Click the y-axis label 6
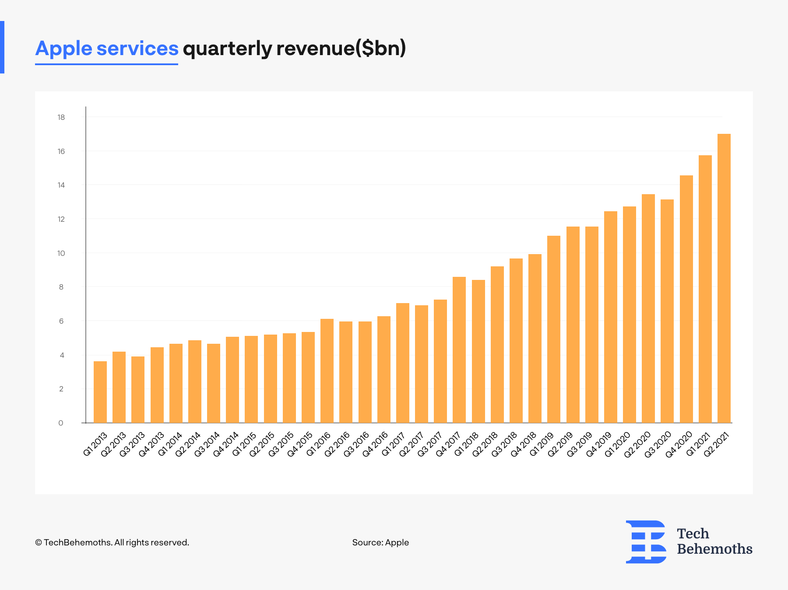Image resolution: width=788 pixels, height=590 pixels. point(61,321)
